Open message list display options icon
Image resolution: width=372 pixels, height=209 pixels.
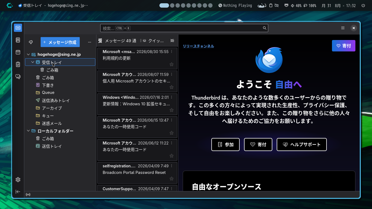172,41
